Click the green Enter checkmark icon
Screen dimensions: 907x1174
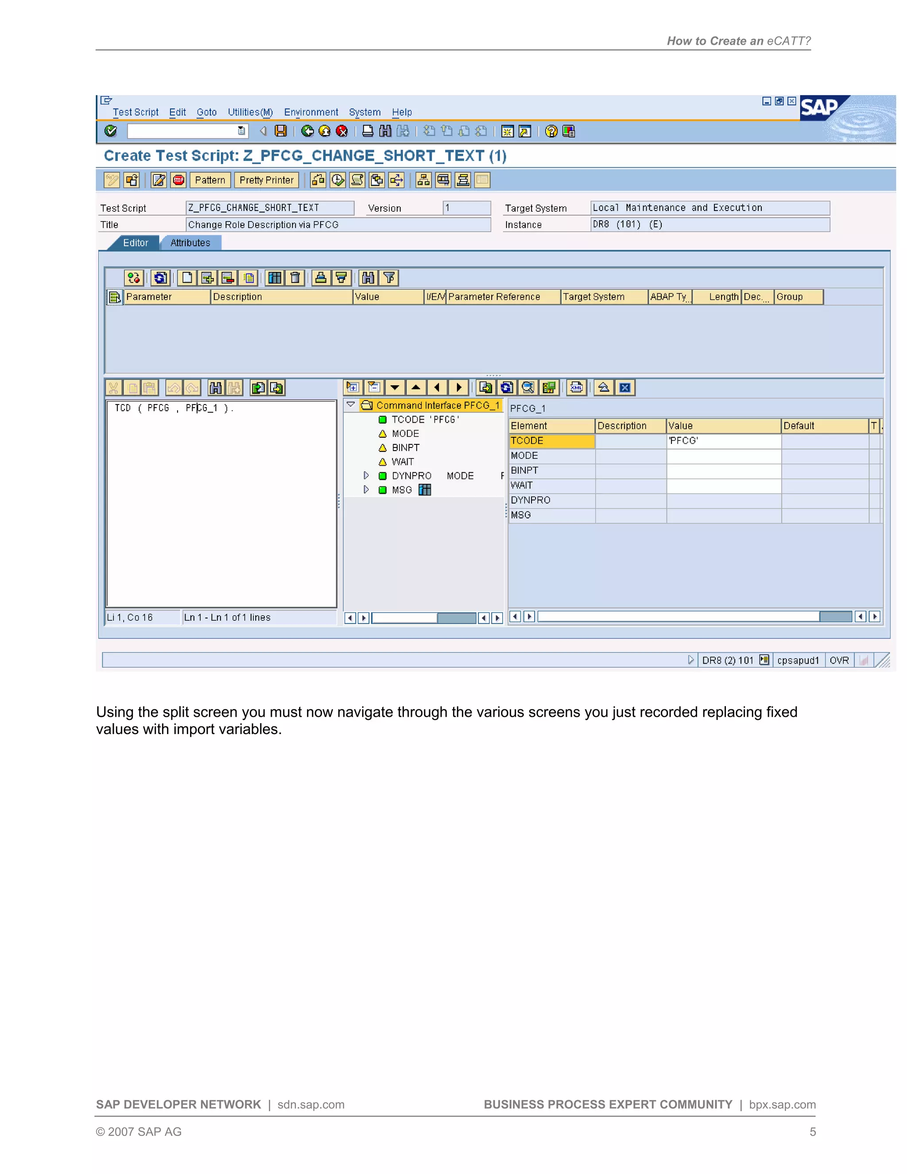[x=111, y=131]
